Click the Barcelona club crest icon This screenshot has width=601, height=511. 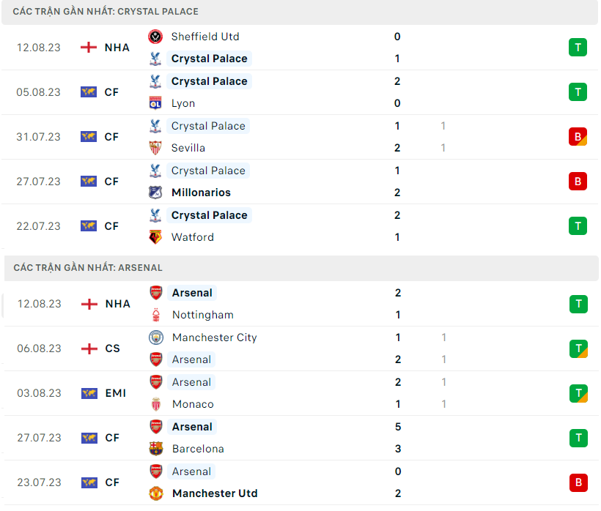156,449
